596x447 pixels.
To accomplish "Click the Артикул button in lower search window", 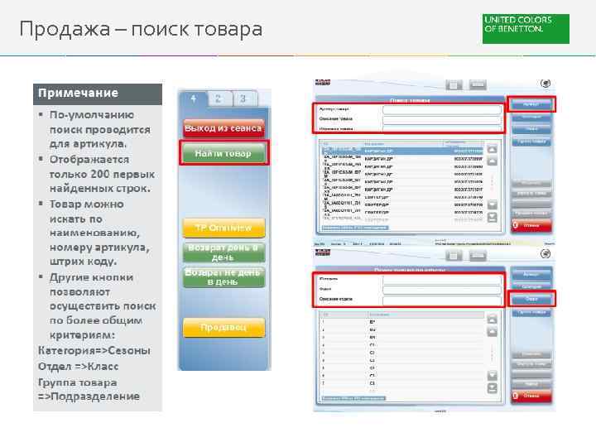I will click(531, 274).
